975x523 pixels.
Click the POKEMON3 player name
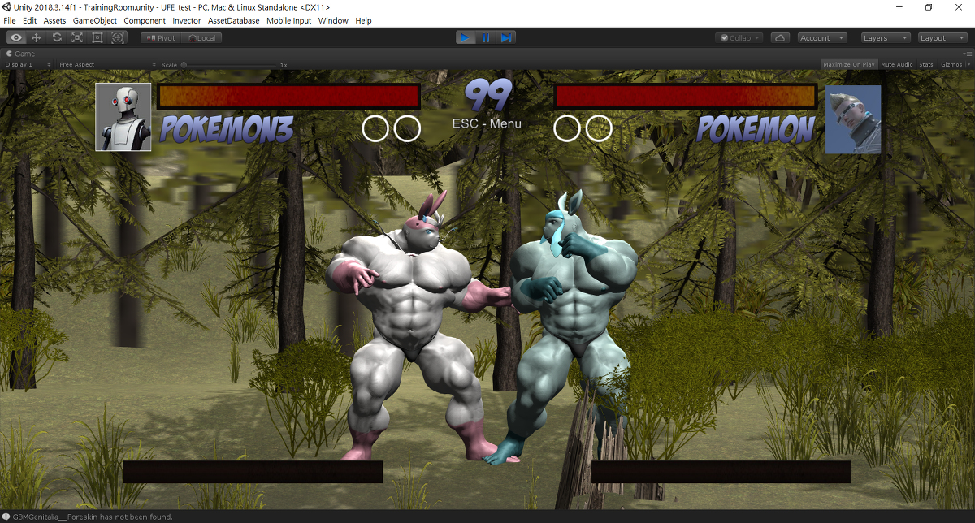point(226,129)
